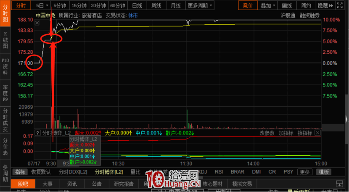Open the 5日 period dropdown
The width and height of the screenshot is (349, 192).
[42, 5]
